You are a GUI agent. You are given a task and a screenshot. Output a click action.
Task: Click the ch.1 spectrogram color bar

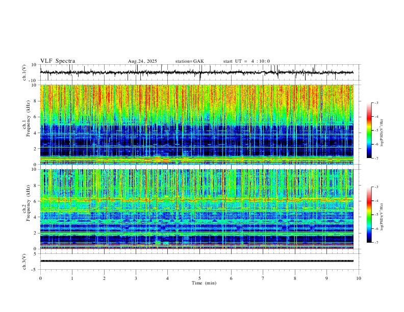369,131
